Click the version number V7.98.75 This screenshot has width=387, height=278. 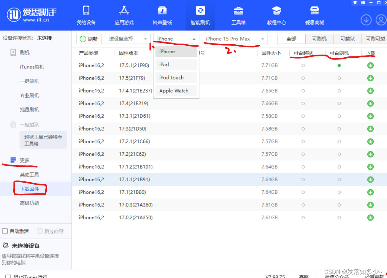point(275,276)
